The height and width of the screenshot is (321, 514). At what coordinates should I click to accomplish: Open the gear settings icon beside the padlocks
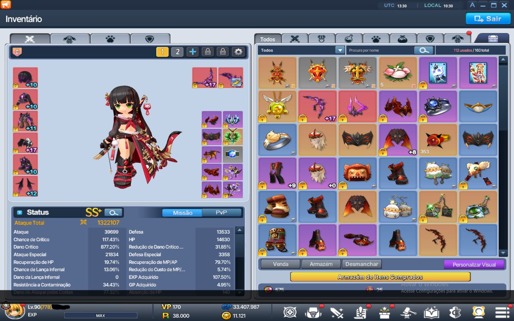pyautogui.click(x=238, y=52)
